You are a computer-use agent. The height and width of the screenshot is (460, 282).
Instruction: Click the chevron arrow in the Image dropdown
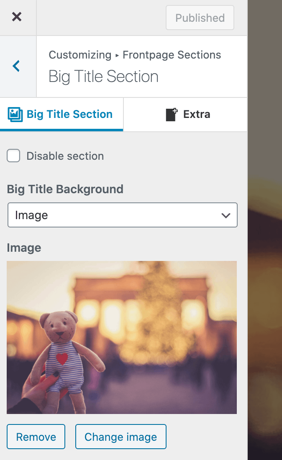[x=226, y=215]
